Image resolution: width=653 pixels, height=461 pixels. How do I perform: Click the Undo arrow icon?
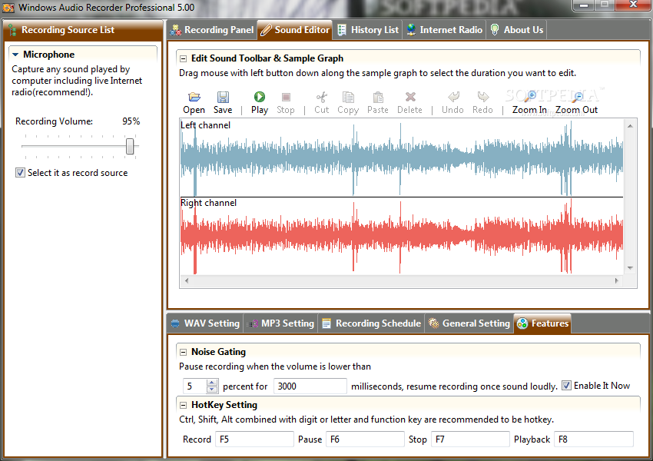453,97
